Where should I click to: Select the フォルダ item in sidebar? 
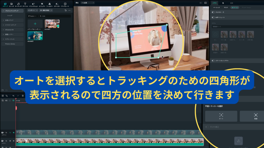tap(10, 15)
